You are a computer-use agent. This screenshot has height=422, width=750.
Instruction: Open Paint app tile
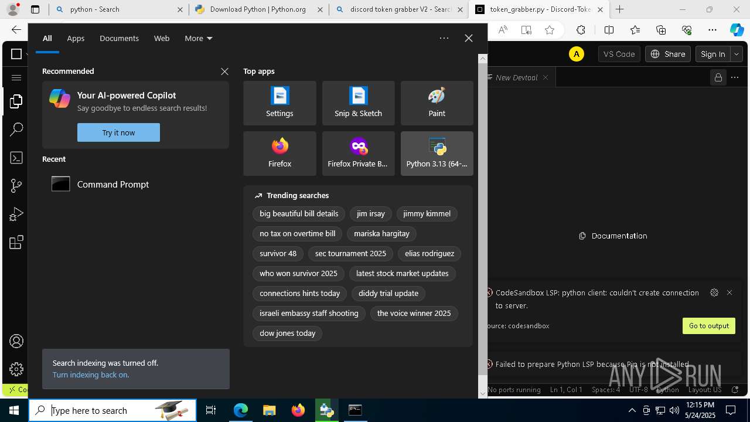437,103
